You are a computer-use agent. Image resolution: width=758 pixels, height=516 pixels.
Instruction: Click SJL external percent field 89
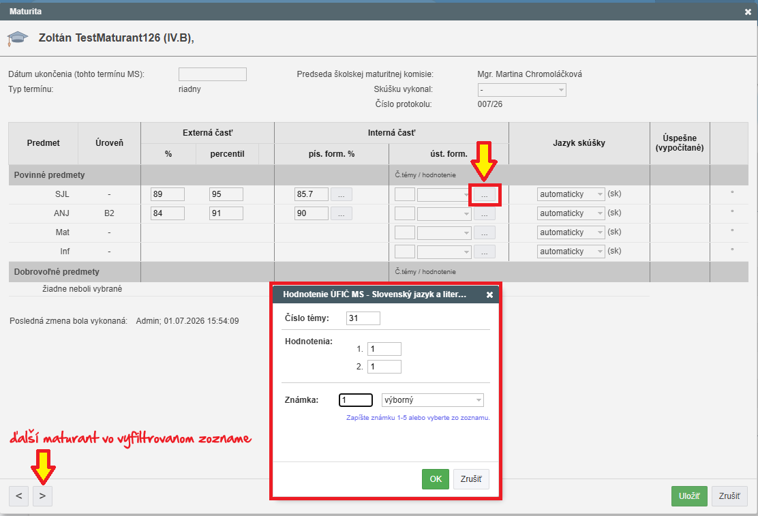point(167,194)
